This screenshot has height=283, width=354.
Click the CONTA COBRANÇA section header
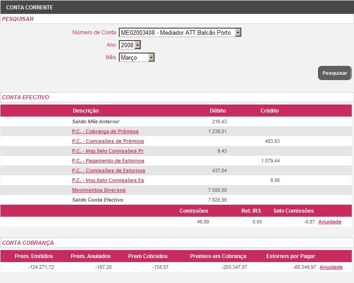(28, 243)
